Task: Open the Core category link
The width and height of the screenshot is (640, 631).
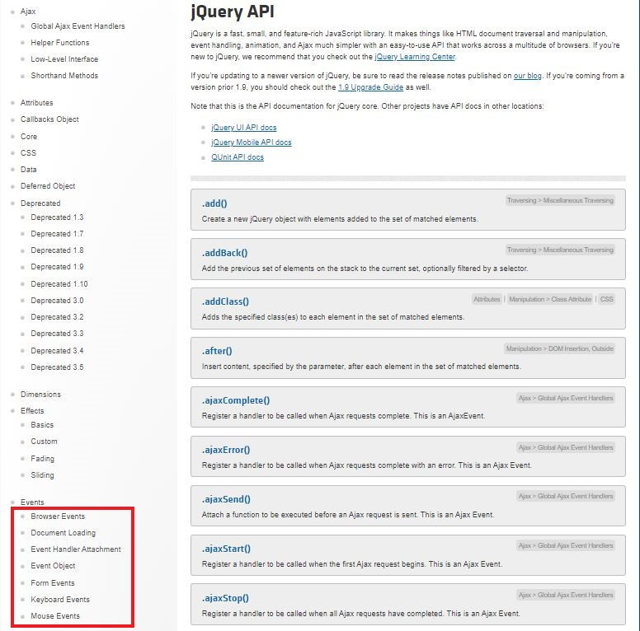Action: [x=29, y=137]
